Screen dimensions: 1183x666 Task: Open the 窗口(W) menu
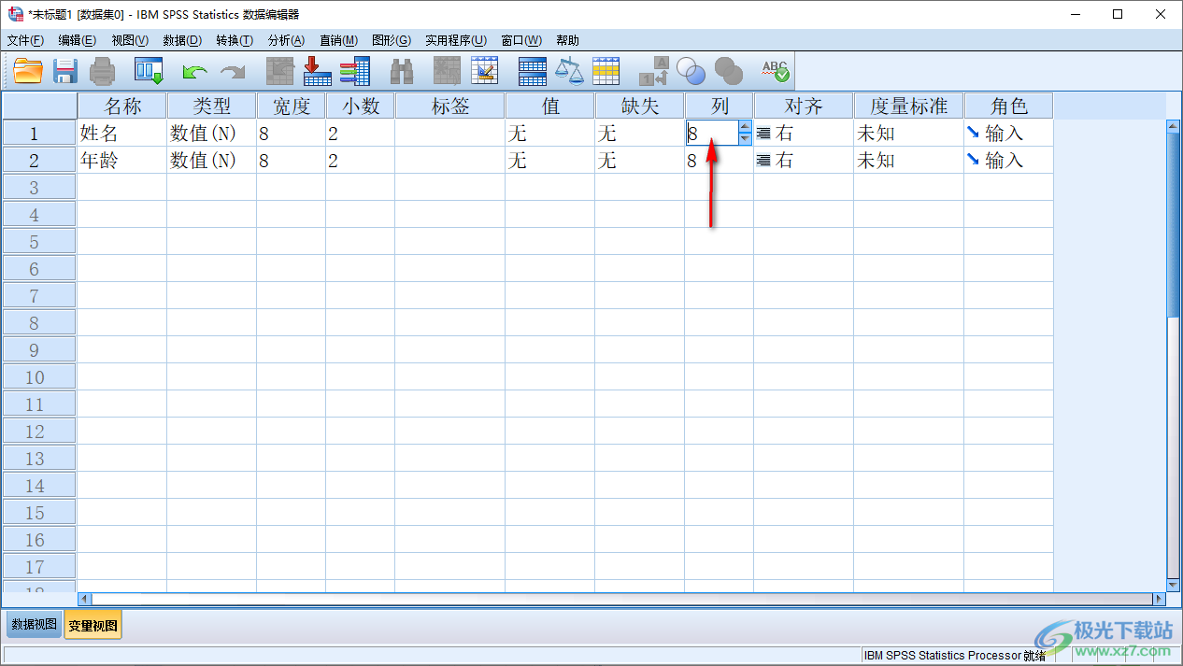pos(521,40)
